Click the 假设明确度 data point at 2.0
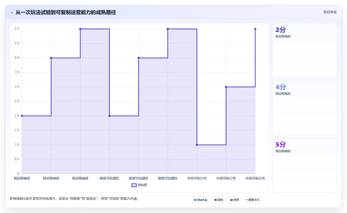Image resolution: width=347 pixels, height=213 pixels. coord(22,116)
